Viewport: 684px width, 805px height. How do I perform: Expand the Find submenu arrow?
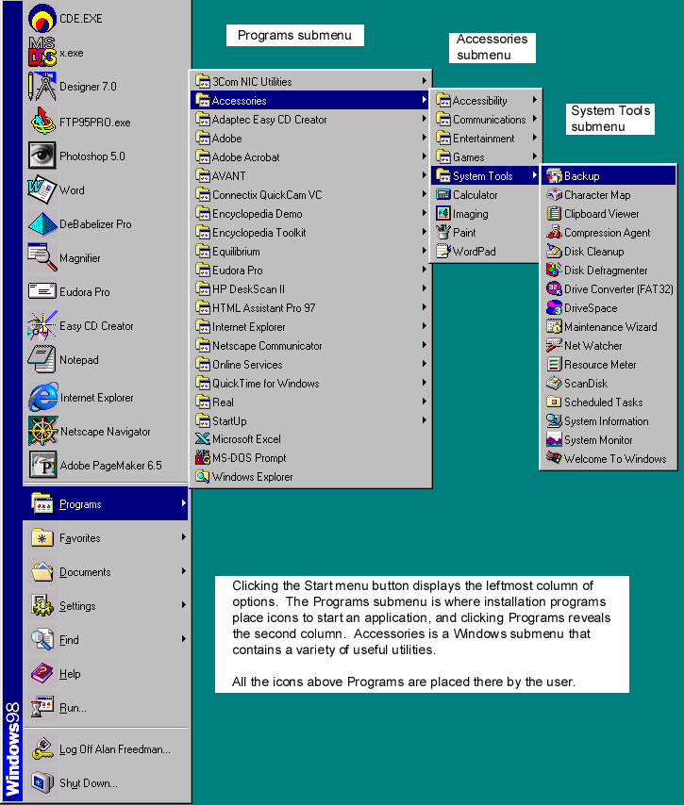click(x=183, y=639)
